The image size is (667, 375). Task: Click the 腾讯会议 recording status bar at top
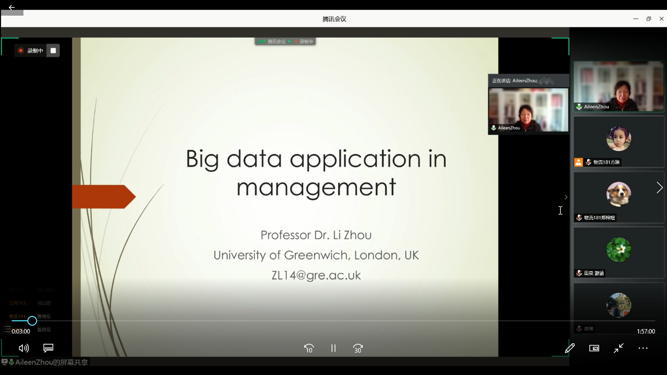point(285,42)
